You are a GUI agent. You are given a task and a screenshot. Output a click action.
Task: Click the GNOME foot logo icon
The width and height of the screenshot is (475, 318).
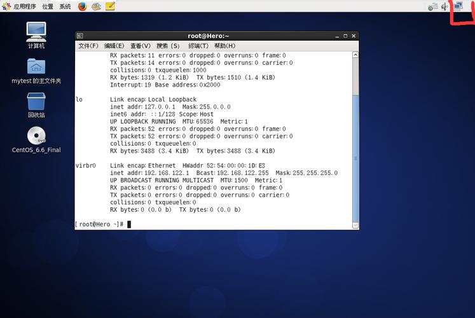6,6
